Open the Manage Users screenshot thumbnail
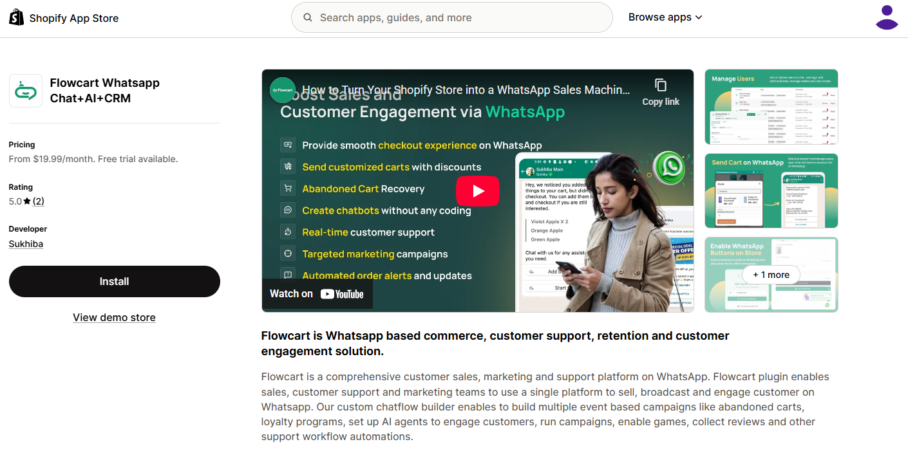Image resolution: width=908 pixels, height=451 pixels. [x=771, y=107]
